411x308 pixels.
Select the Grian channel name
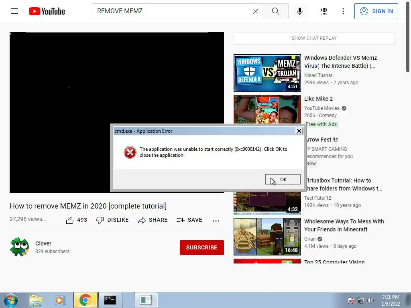(x=310, y=239)
